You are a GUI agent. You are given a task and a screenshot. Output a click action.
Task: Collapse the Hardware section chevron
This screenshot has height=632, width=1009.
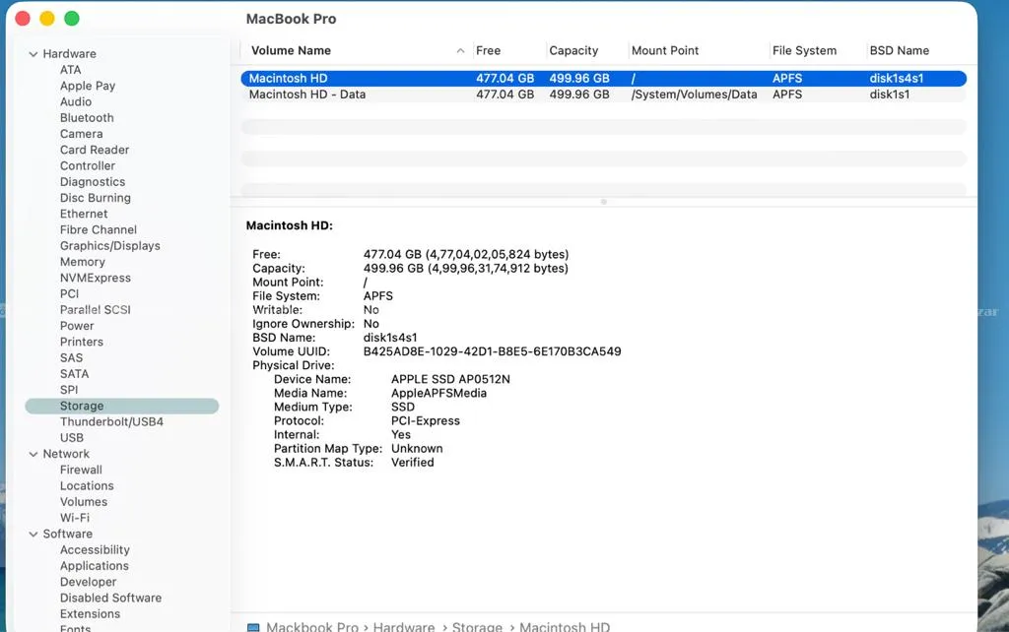tap(34, 54)
